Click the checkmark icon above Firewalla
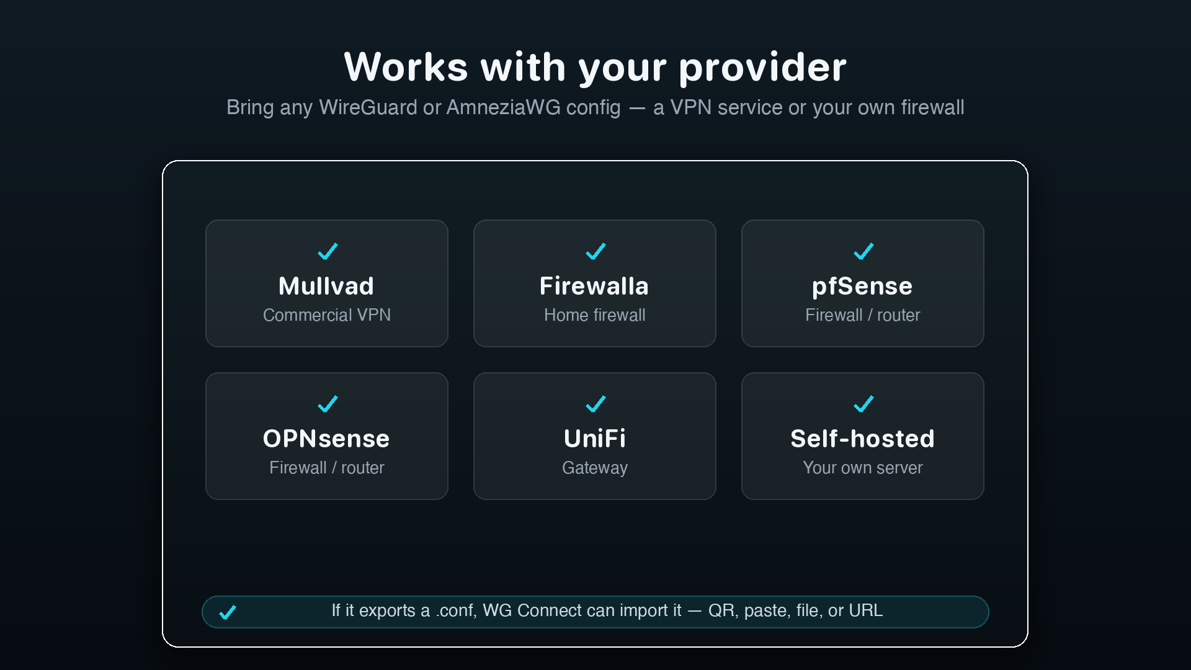The width and height of the screenshot is (1191, 670). pyautogui.click(x=595, y=251)
